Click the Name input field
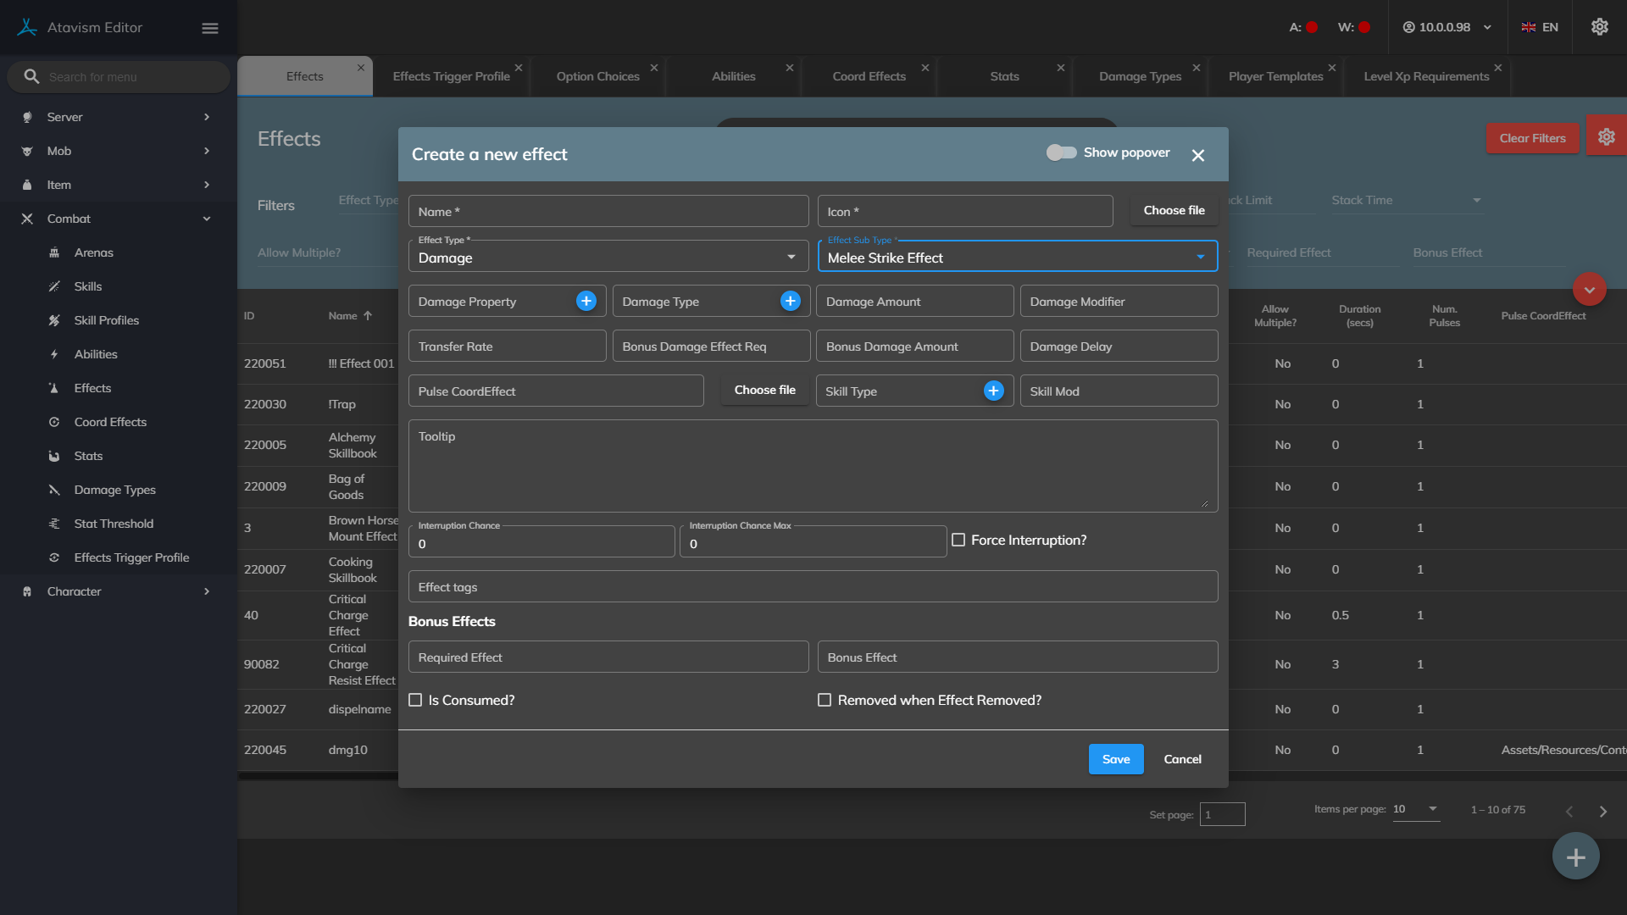 pyautogui.click(x=608, y=212)
